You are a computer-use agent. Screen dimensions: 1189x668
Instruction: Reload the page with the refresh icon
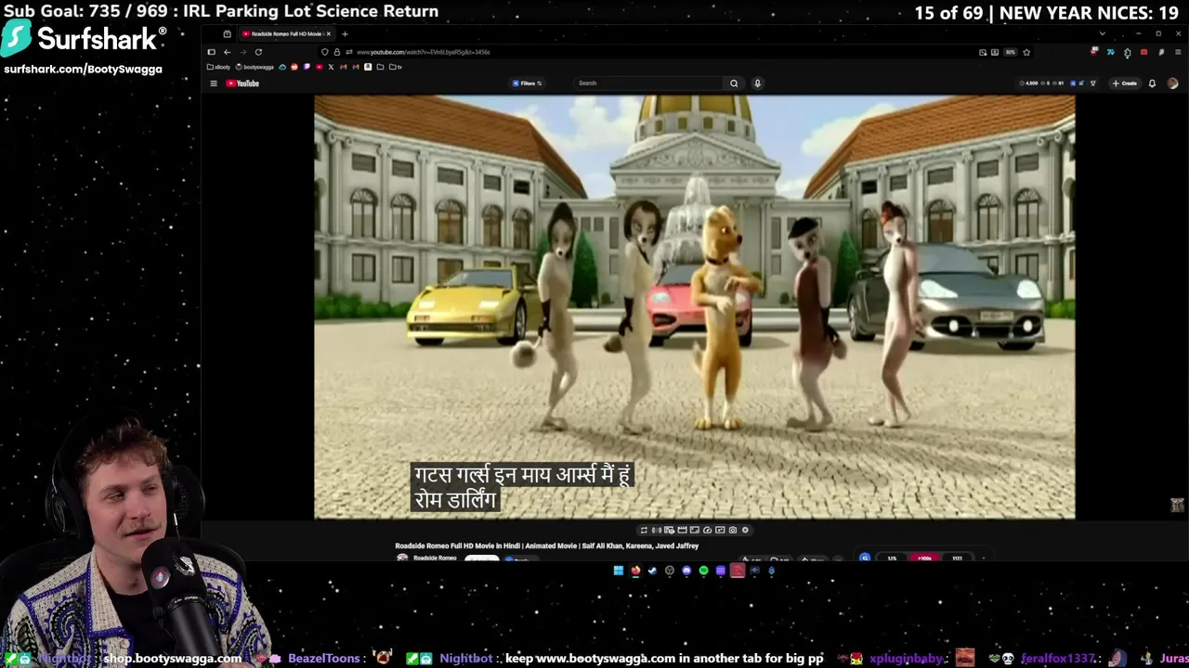[258, 52]
